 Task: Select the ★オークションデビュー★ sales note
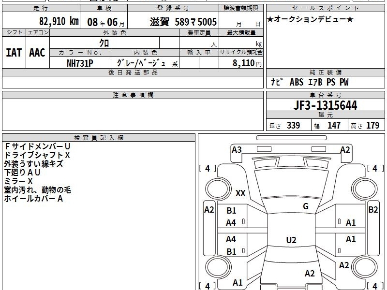[x=310, y=19]
